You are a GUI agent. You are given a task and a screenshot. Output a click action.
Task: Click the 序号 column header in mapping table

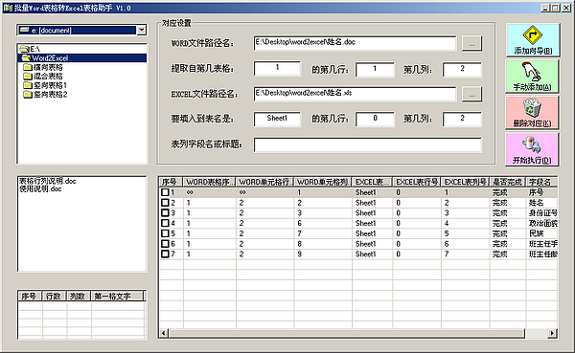[x=171, y=182]
